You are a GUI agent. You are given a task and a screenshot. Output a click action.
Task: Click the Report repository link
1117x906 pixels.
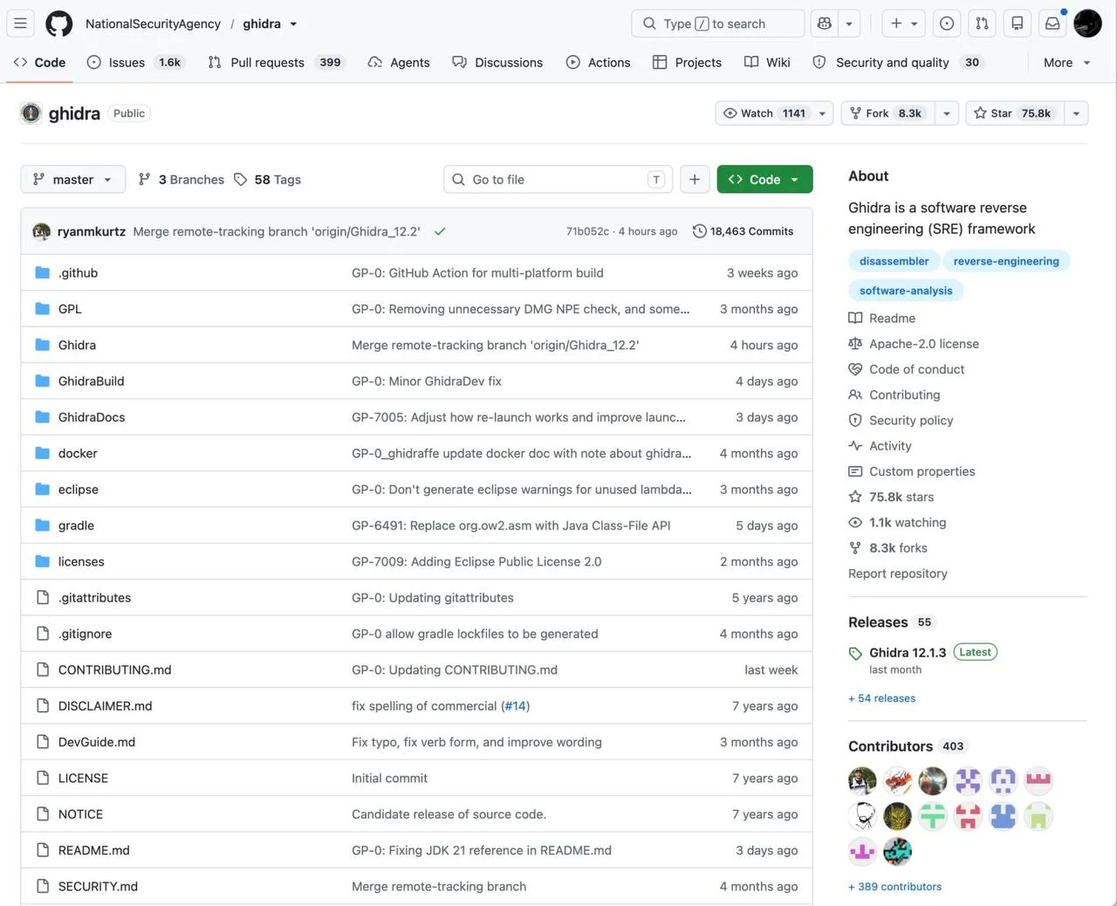click(897, 573)
